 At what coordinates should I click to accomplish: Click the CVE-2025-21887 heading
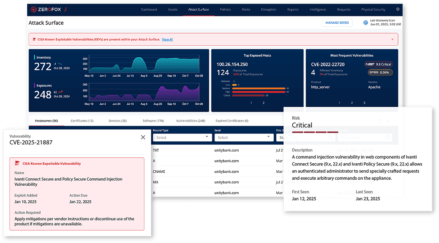coord(31,143)
